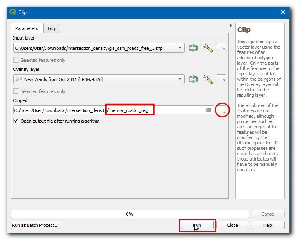This screenshot has height=240, width=297.
Task: Open the Clipped output browse menu button
Action: click(222, 110)
